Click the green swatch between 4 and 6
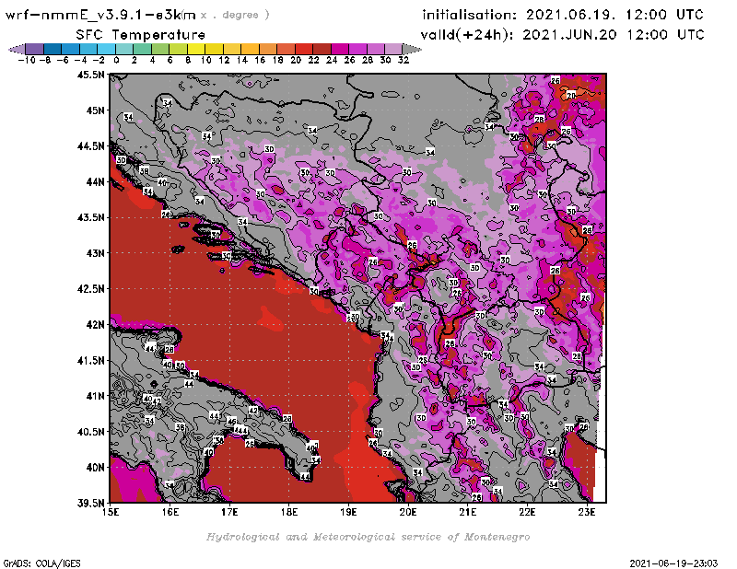Image resolution: width=737 pixels, height=569 pixels. [161, 49]
